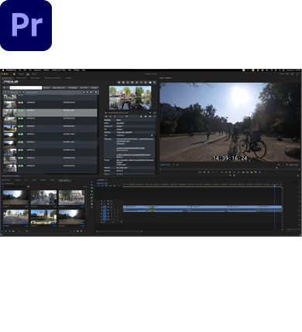This screenshot has width=302, height=332.
Task: Click Timeline horizontal zoom scroll bar
Action: (x=119, y=231)
